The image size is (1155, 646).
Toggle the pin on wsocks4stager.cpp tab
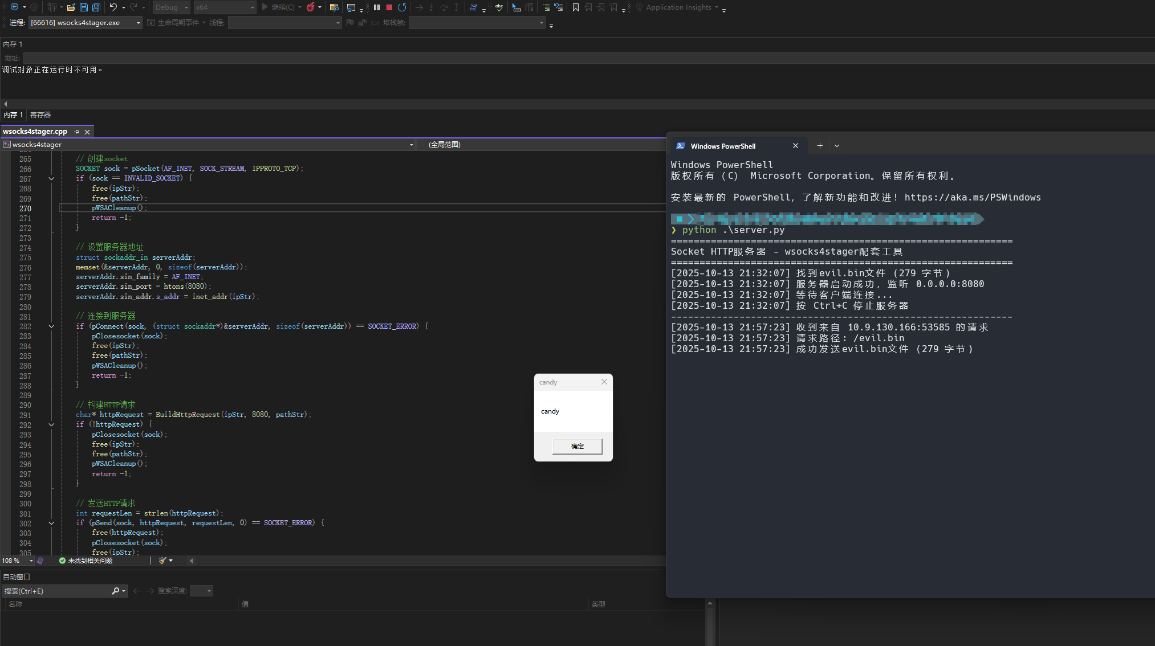pyautogui.click(x=77, y=132)
